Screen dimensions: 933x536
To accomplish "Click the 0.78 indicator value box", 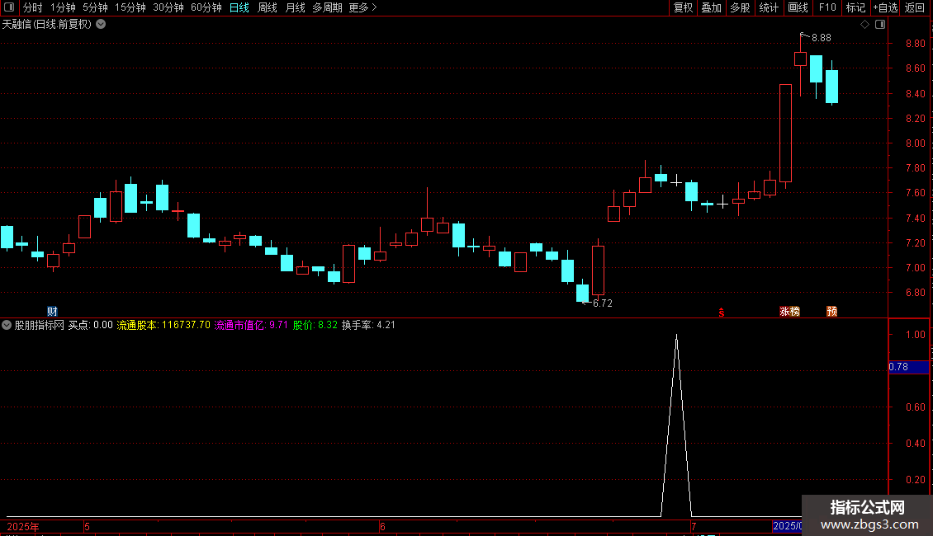I will pos(908,367).
